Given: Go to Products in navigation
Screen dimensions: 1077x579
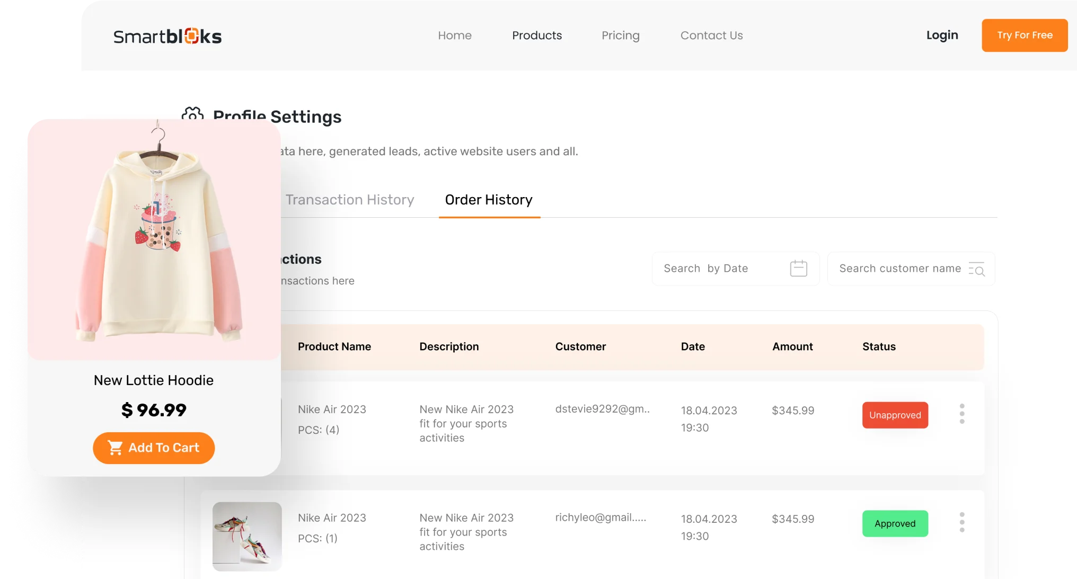Looking at the screenshot, I should 537,35.
